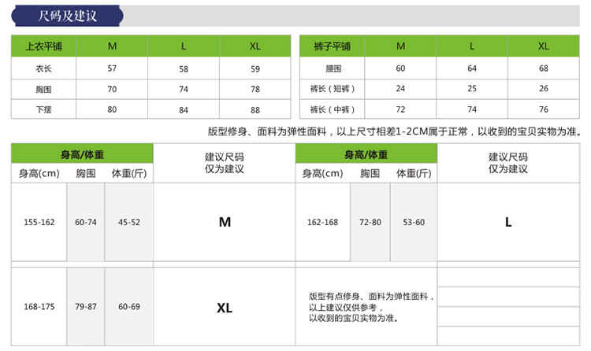Select the 上衣平铺 header cell
Viewport: 591px width, 351px height.
pos(43,46)
